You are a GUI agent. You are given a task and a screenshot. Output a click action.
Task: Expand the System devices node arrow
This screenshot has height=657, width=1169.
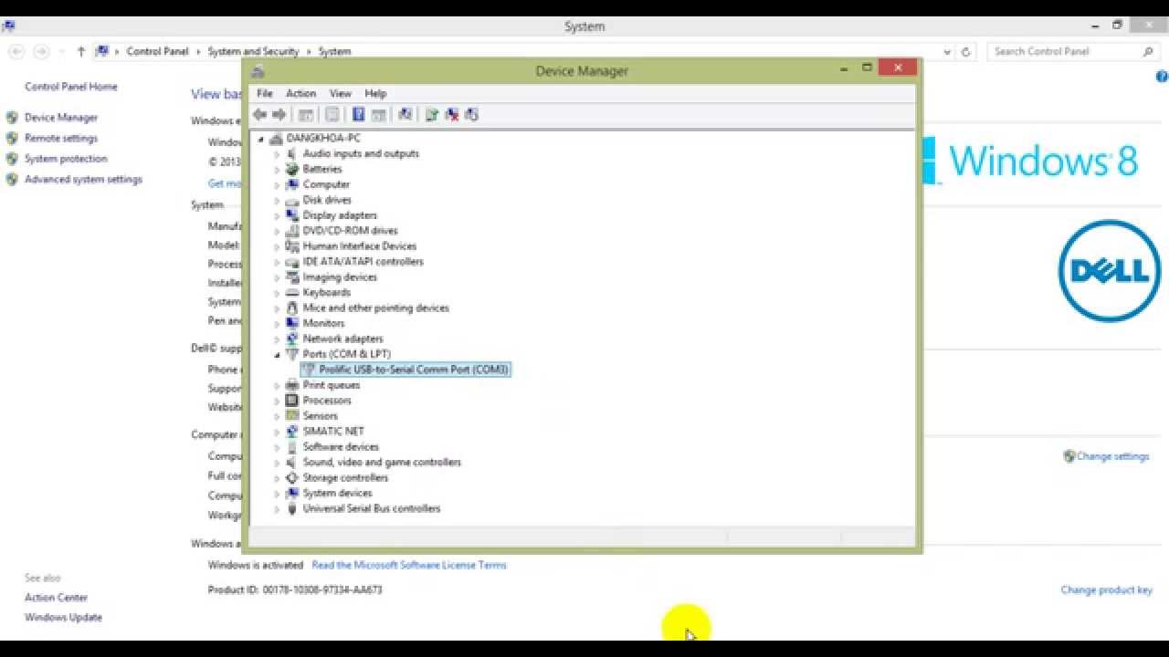click(277, 493)
